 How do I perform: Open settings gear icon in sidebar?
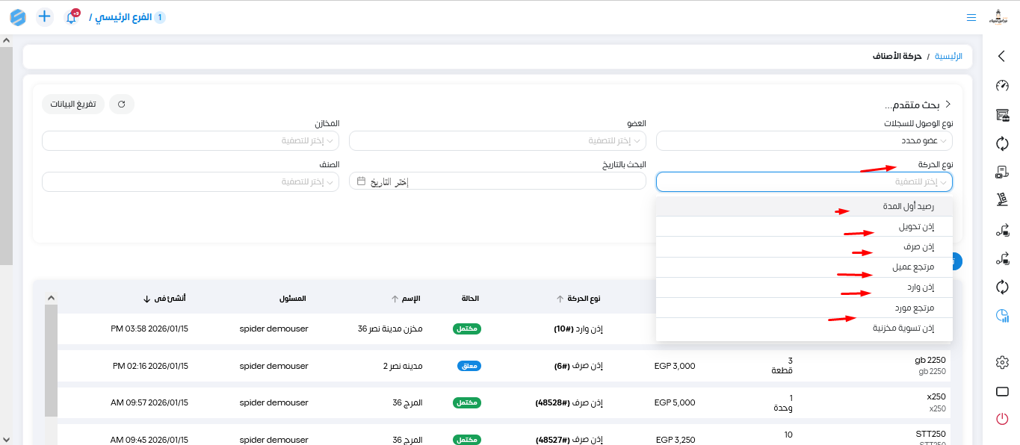pyautogui.click(x=1002, y=362)
